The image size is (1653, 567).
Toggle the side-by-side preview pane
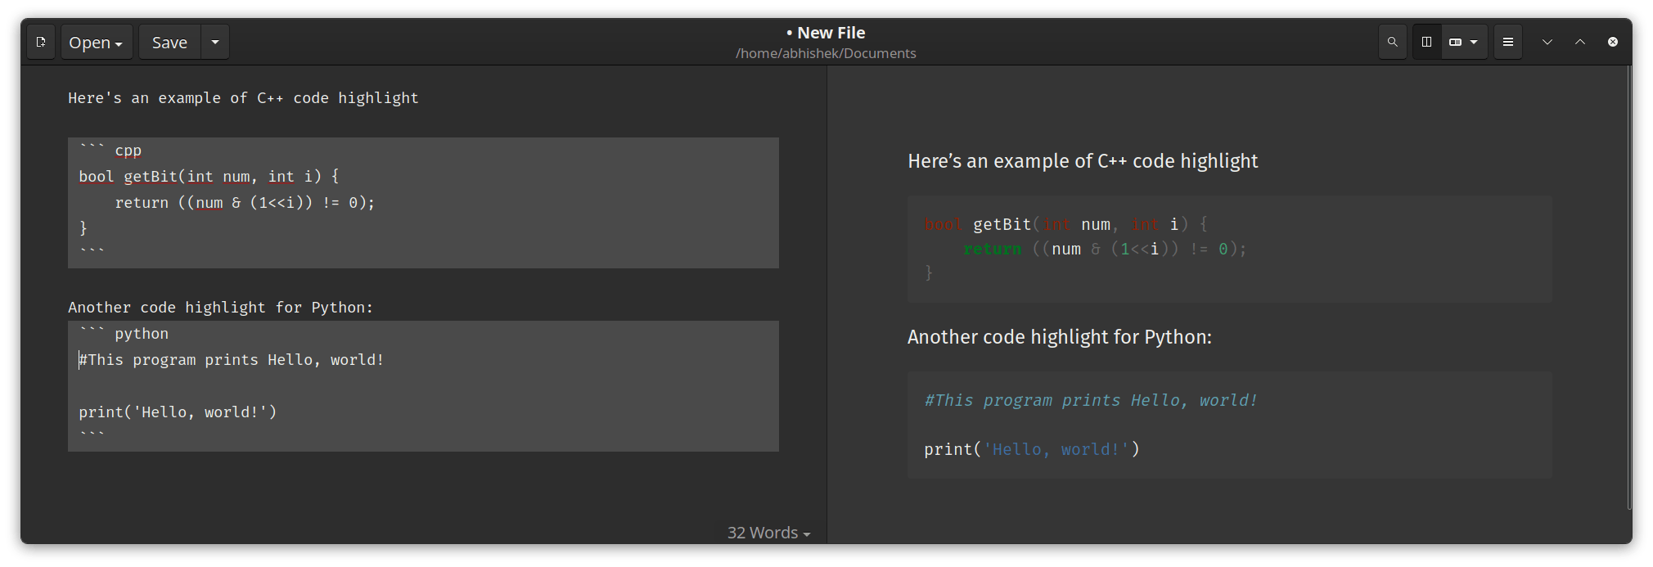pyautogui.click(x=1426, y=42)
